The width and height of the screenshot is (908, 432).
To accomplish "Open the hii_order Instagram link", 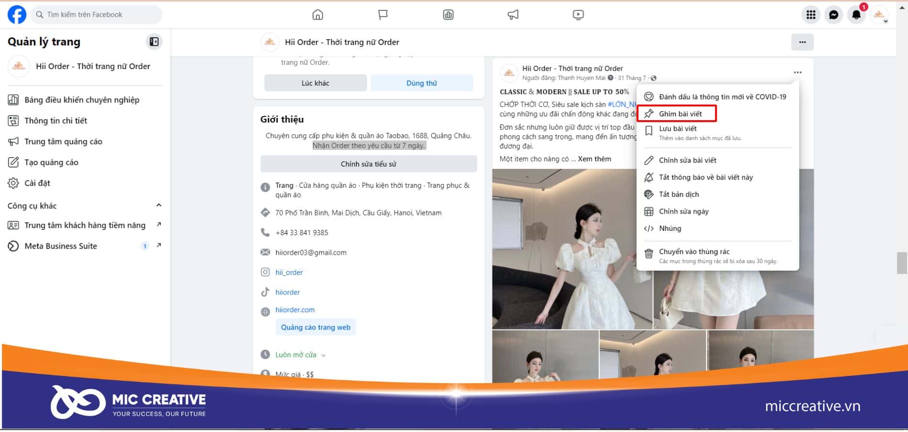I will point(289,272).
